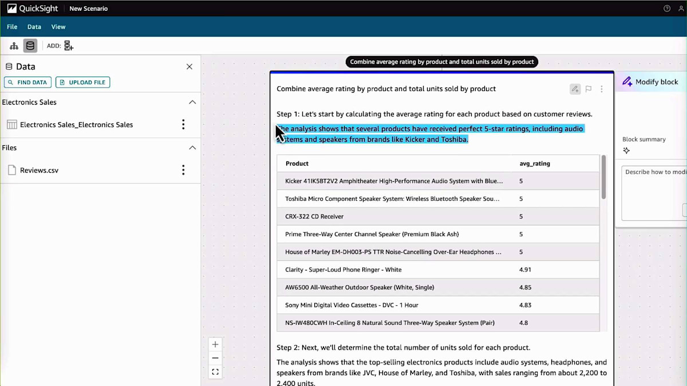Click the Data panel heading icon
This screenshot has height=386, width=687.
pos(9,66)
